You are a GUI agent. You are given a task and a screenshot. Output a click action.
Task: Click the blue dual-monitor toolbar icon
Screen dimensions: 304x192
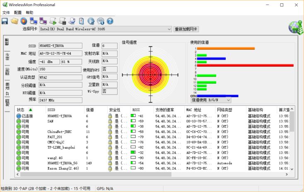tap(34, 21)
